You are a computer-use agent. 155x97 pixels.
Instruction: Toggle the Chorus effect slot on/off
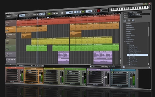point(88,74)
